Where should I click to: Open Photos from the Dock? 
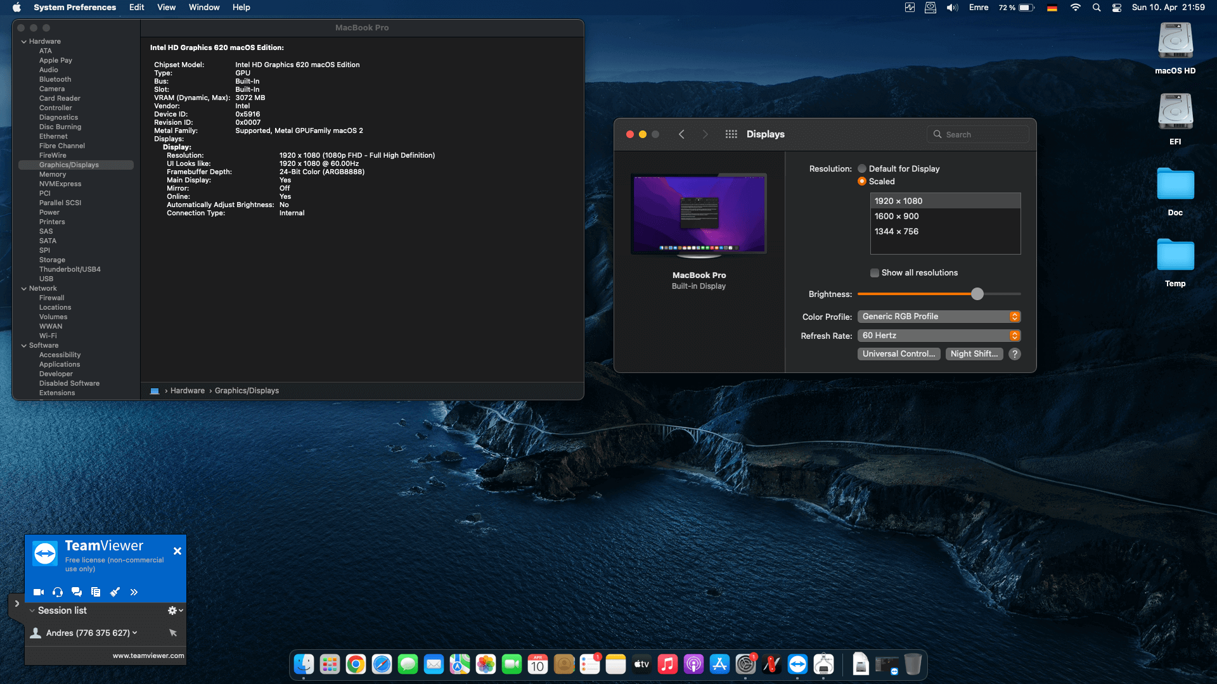tap(486, 664)
